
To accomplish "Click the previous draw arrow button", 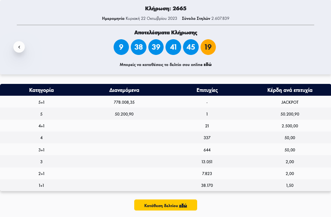I will [x=19, y=47].
